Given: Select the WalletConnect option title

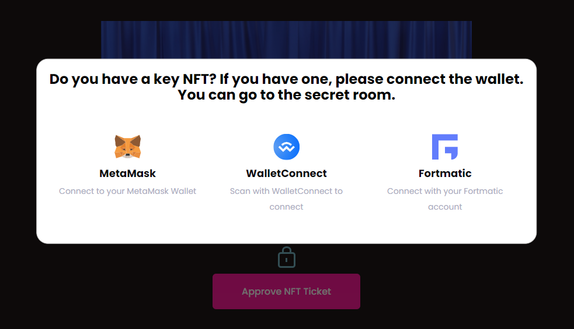Looking at the screenshot, I should 286,174.
